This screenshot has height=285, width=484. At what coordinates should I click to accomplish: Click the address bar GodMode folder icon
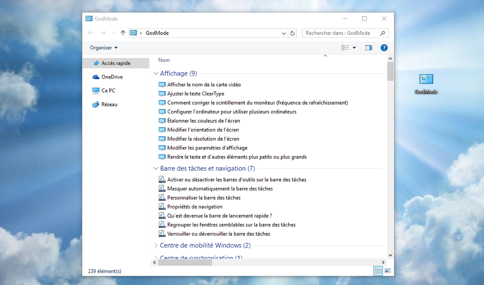133,33
